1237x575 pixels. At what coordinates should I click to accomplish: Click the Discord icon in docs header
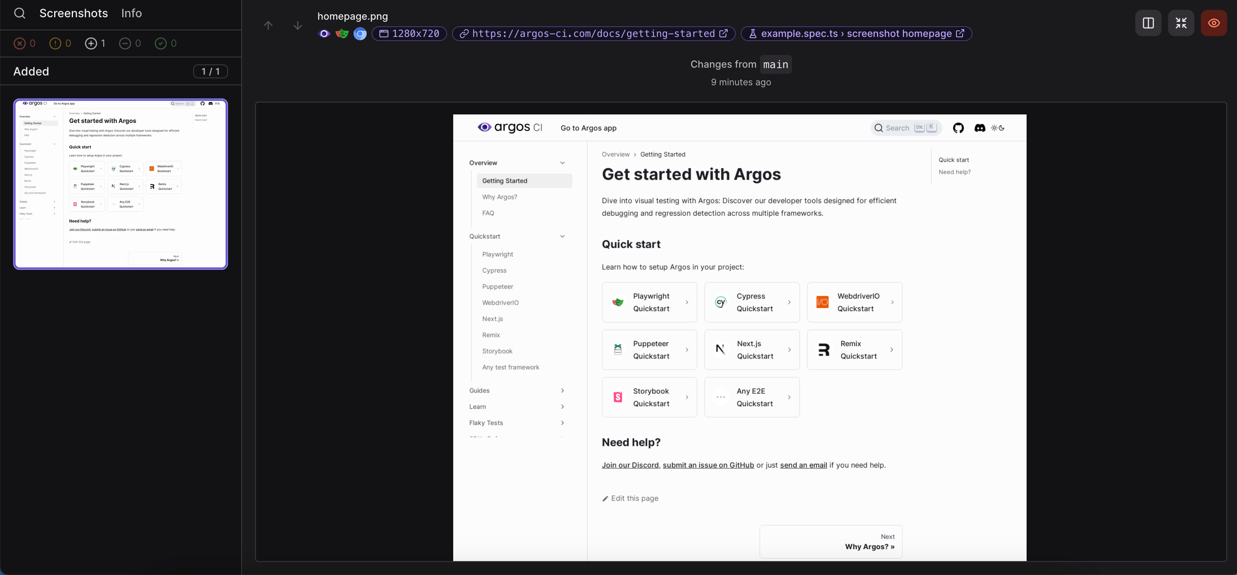click(979, 128)
